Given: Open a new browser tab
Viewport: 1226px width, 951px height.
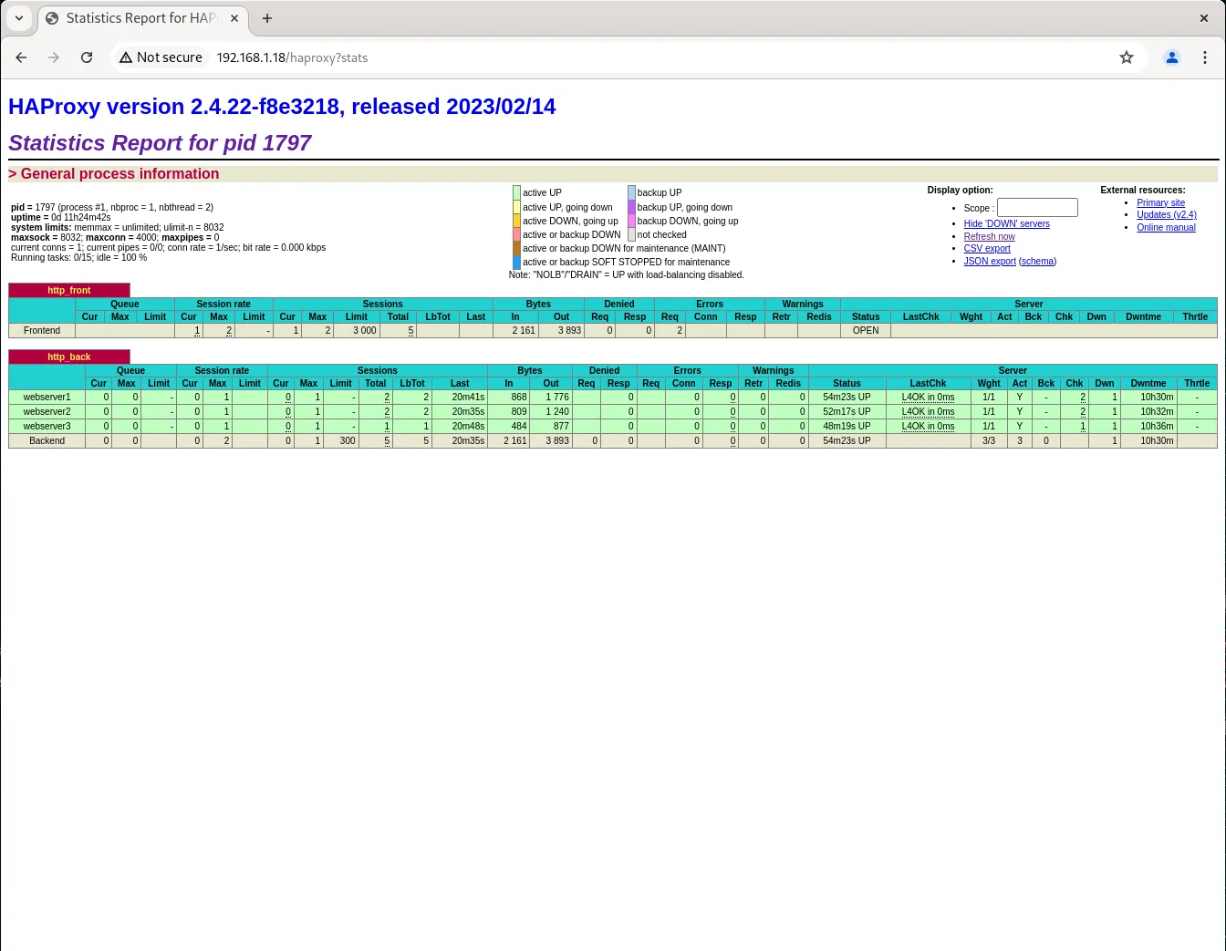Looking at the screenshot, I should pos(267,18).
